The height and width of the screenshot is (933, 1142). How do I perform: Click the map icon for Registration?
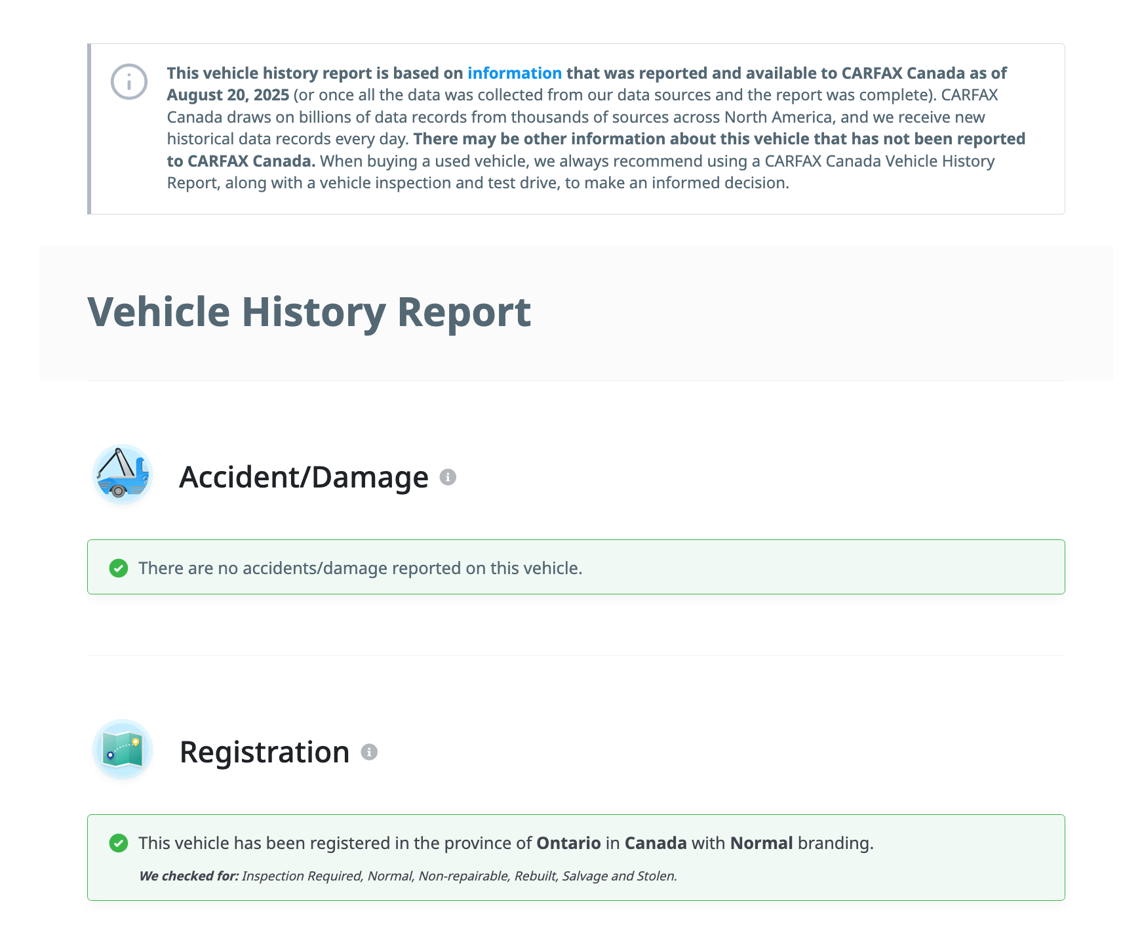(123, 750)
